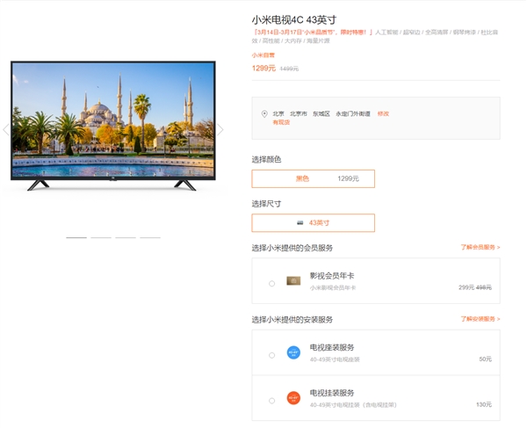Go to the second image carousel indicator
527x428 pixels.
101,237
